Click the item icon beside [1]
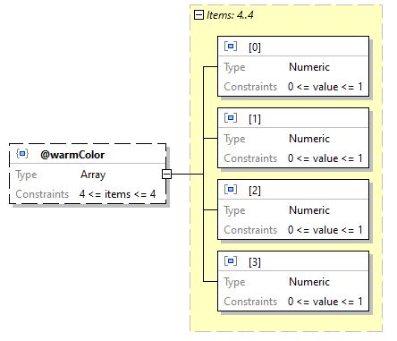Viewport: 397px width, 341px height. [231, 118]
